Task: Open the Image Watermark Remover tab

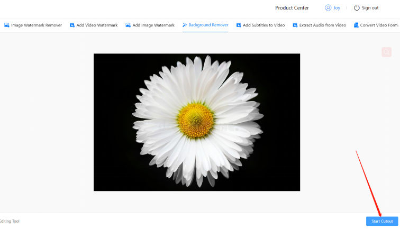Action: tap(33, 25)
